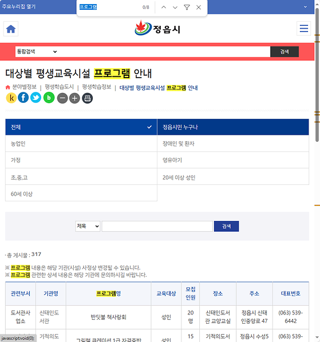The height and width of the screenshot is (342, 320).
Task: Click 분야별정보 breadcrumb
Action: coord(24,87)
